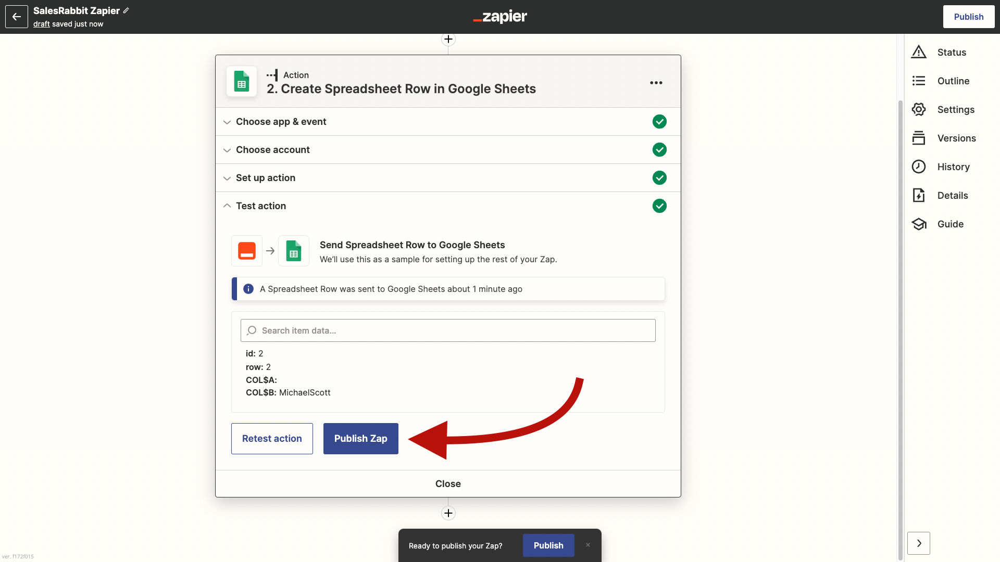
Task: Click the Publish button in top bar
Action: 969,17
